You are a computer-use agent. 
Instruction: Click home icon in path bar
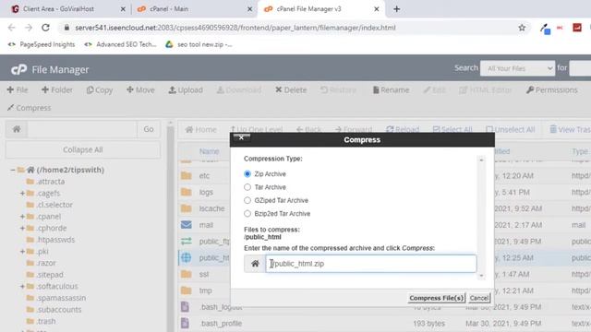pos(17,129)
